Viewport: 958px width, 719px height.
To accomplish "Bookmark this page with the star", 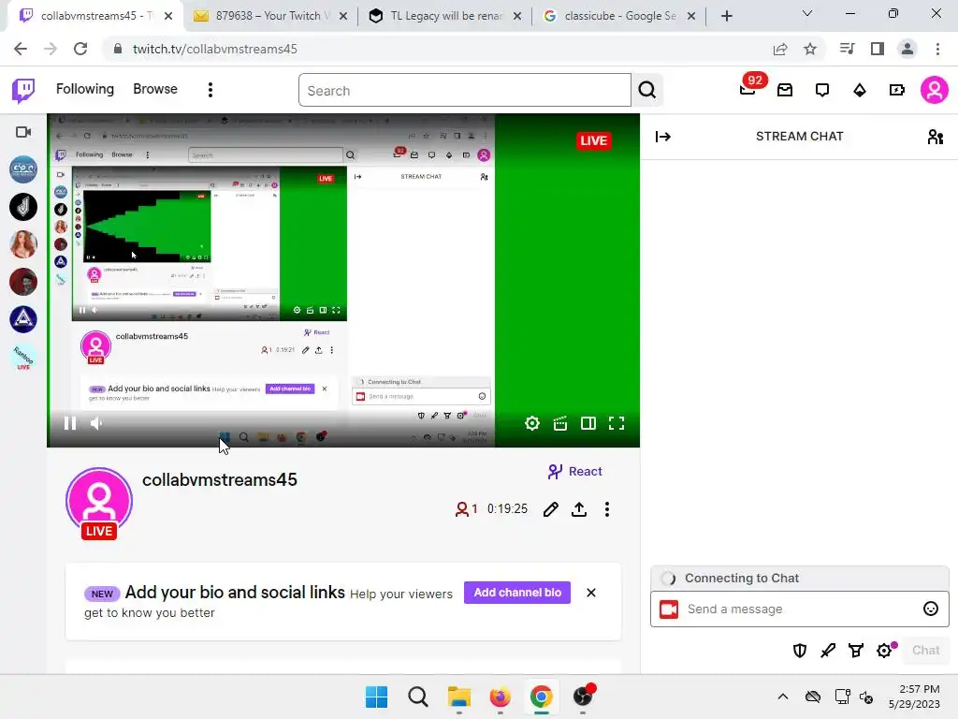I will (810, 49).
